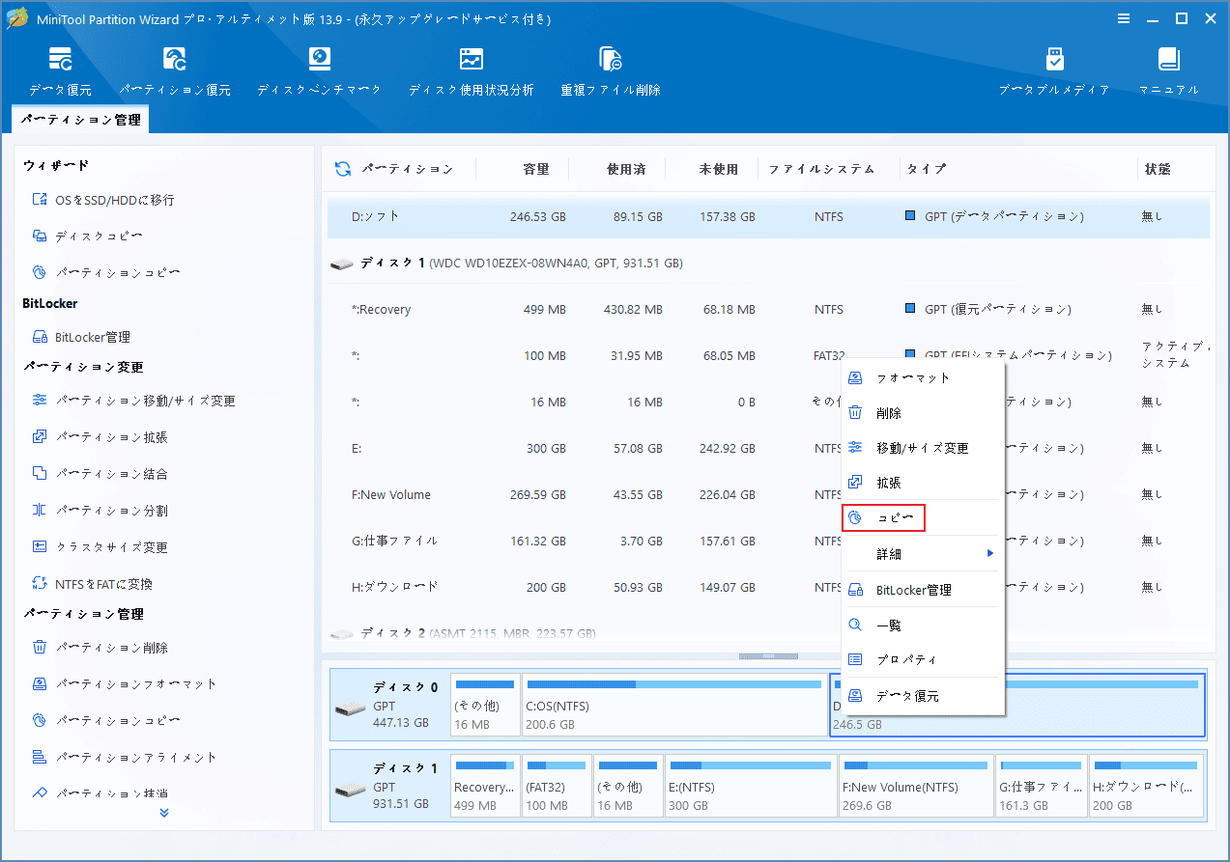
Task: Open the hamburger menu in title bar
Action: click(x=1124, y=18)
